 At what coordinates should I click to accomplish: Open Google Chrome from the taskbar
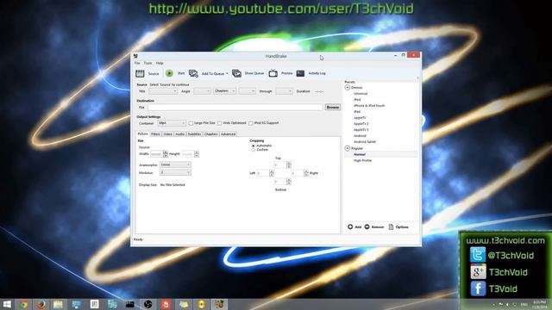click(x=23, y=304)
